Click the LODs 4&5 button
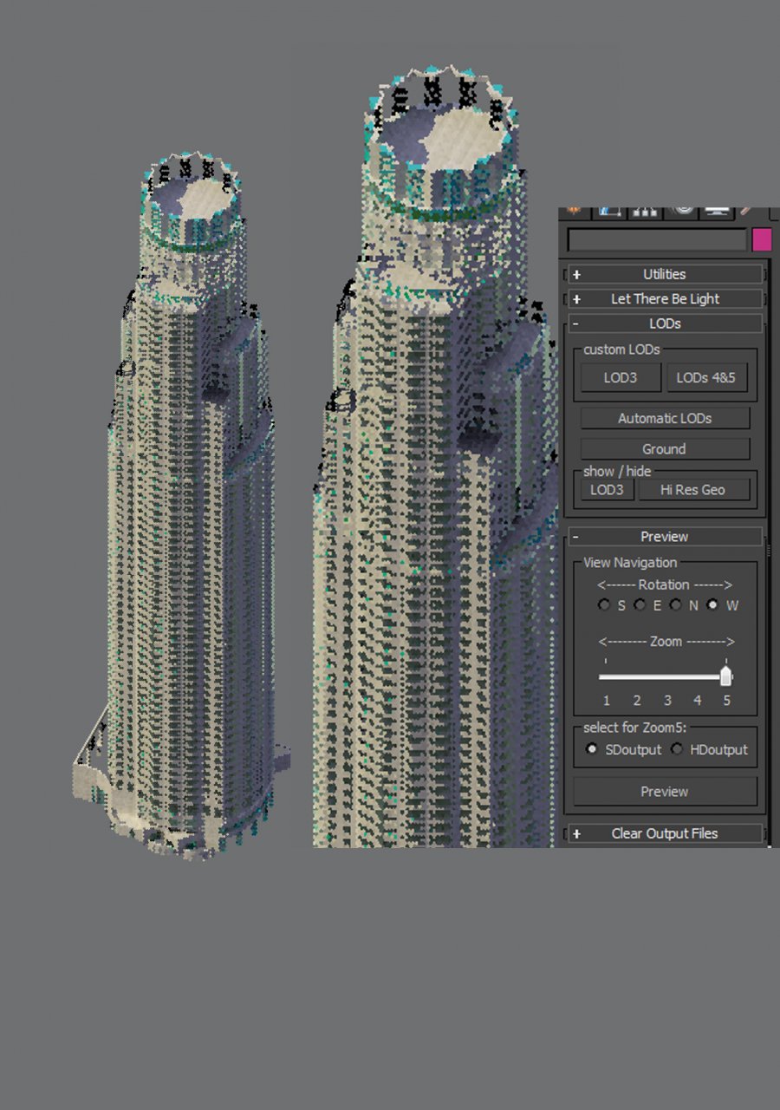This screenshot has height=1110, width=780. [706, 378]
